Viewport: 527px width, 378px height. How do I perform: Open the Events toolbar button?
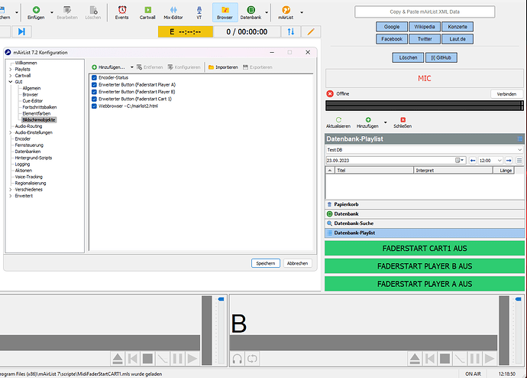pyautogui.click(x=121, y=12)
